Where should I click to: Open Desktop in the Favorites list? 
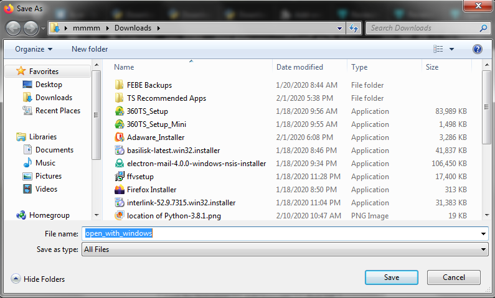[49, 85]
